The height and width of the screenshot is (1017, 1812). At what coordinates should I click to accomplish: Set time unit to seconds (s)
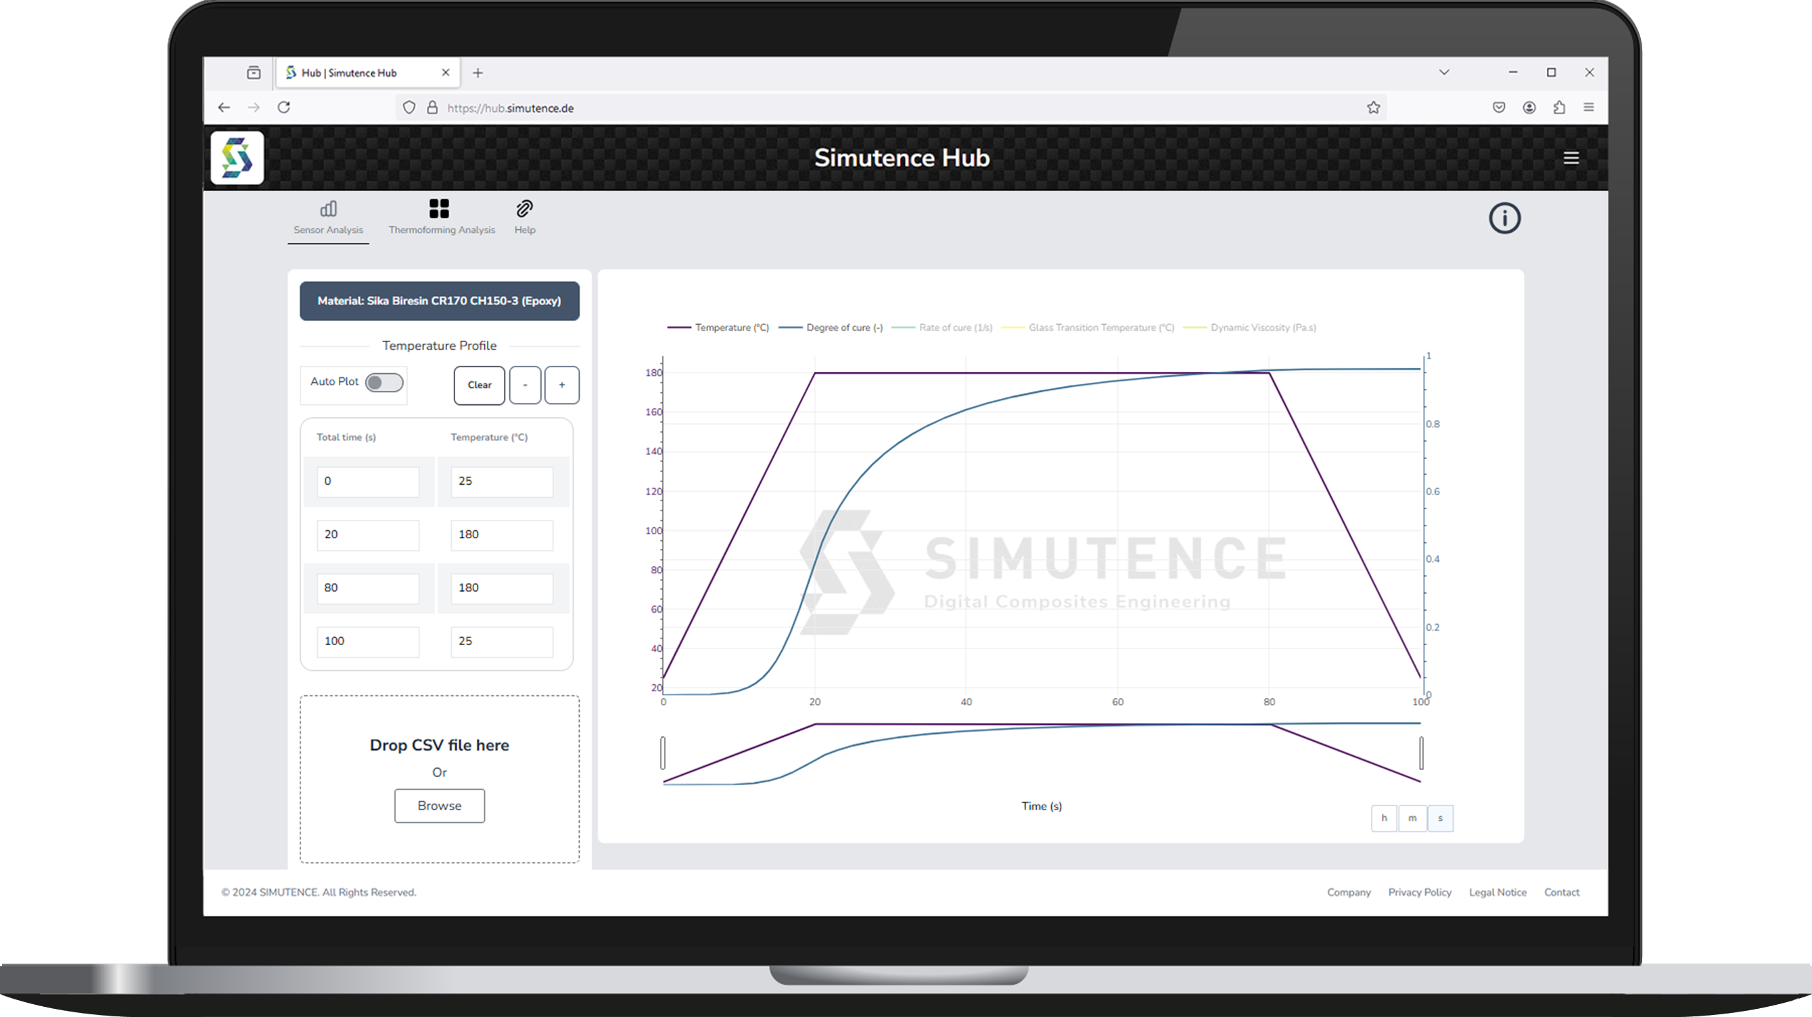tap(1440, 818)
